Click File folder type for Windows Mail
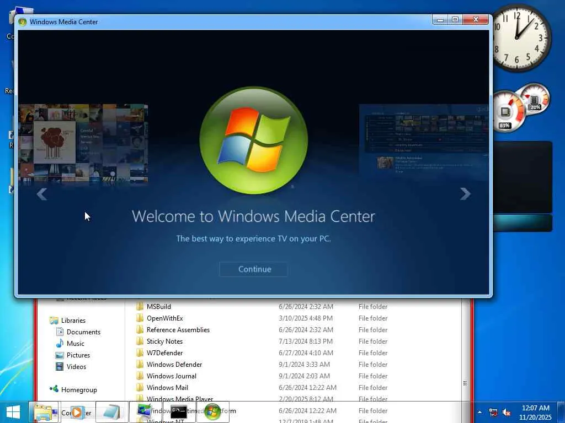This screenshot has height=423, width=565. (373, 387)
